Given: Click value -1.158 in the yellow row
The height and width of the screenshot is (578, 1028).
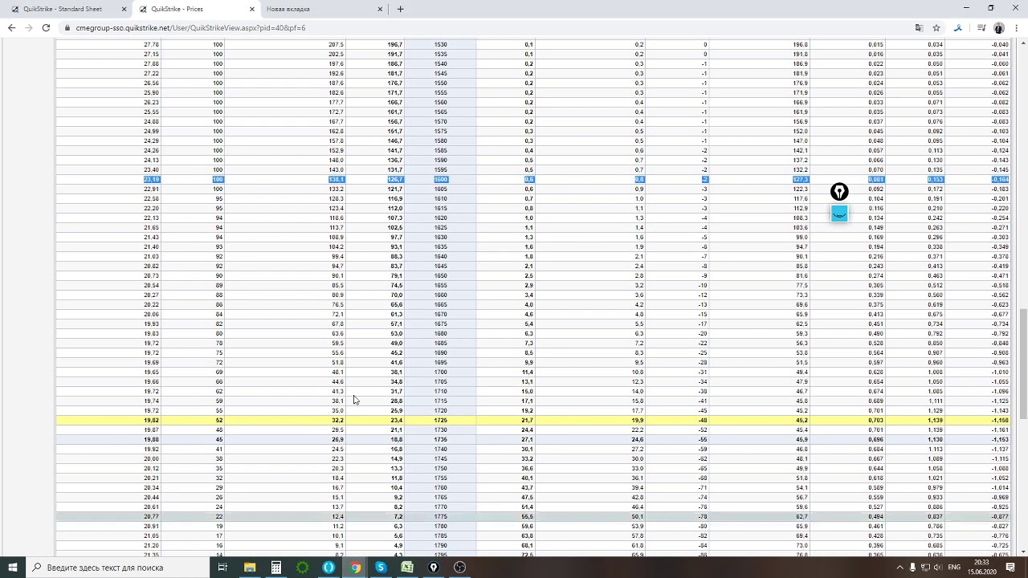Looking at the screenshot, I should click(1000, 420).
